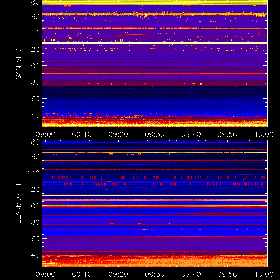Select the 140 tick label on SAN VITO axis
This screenshot has width=280, height=280.
coord(33,33)
